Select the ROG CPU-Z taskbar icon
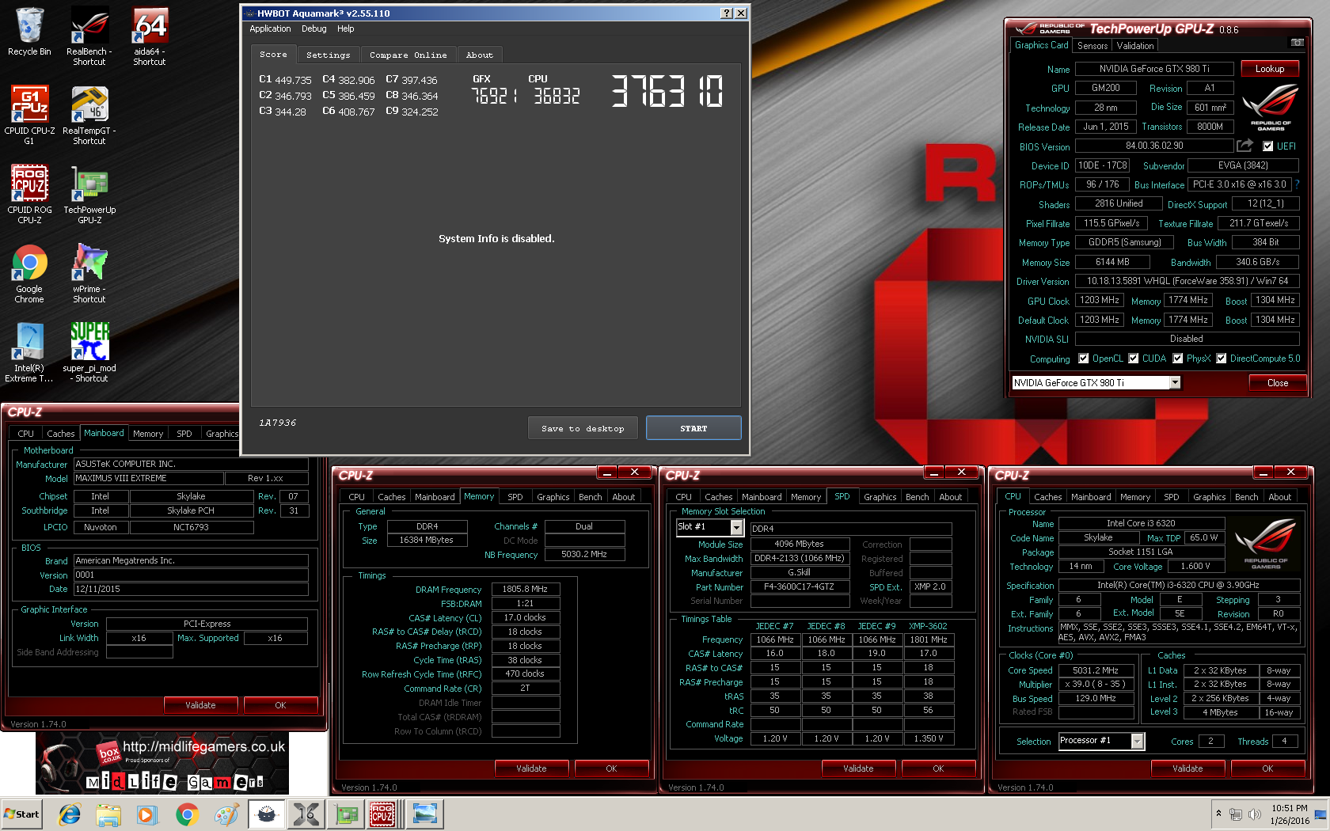The height and width of the screenshot is (831, 1330). (382, 814)
